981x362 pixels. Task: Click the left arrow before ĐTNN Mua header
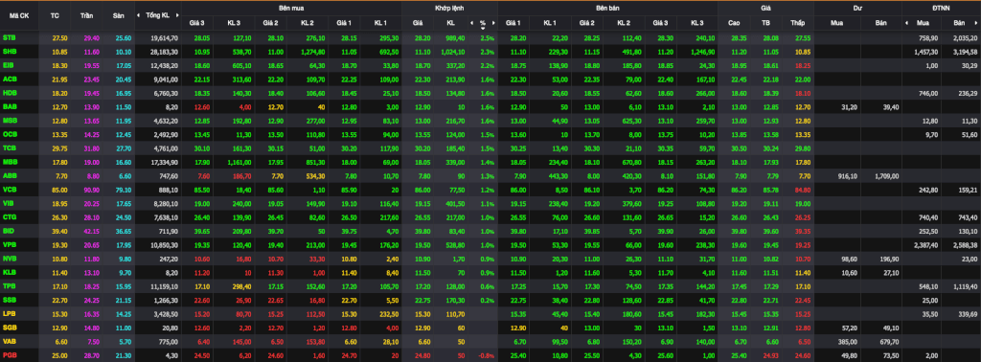(x=906, y=23)
